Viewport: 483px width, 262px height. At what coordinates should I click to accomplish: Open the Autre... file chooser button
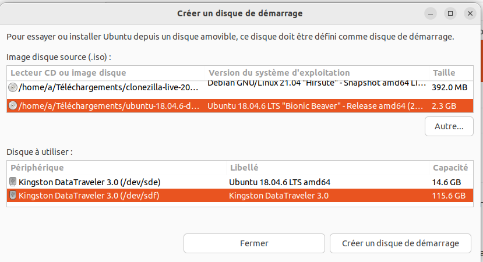(x=449, y=126)
